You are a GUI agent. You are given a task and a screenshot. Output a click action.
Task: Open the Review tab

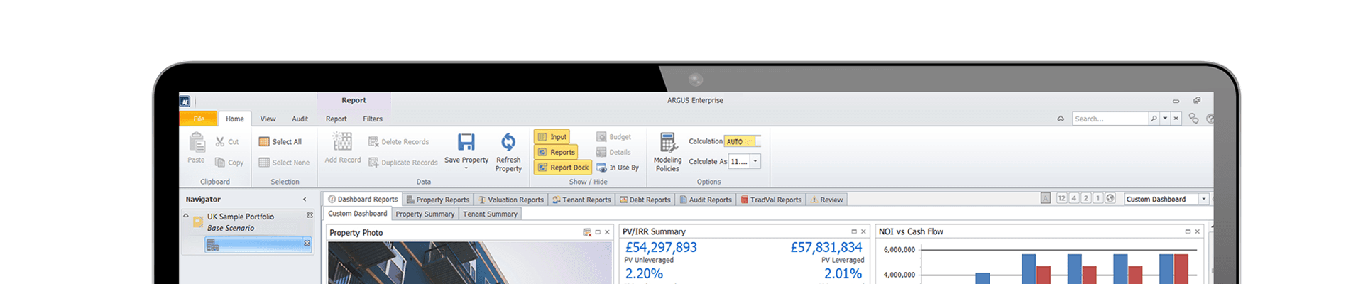click(x=827, y=200)
